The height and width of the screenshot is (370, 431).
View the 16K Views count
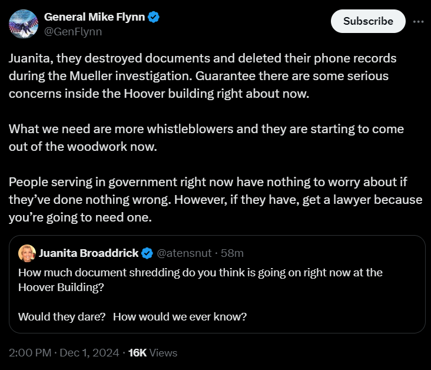(x=152, y=353)
